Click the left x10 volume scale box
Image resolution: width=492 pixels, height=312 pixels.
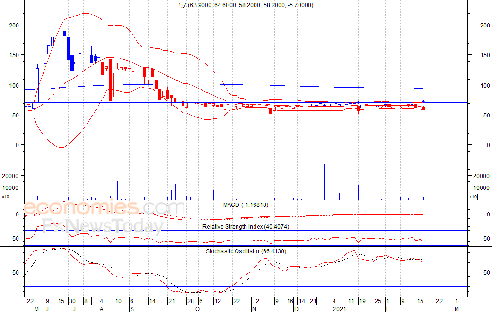click(x=5, y=196)
